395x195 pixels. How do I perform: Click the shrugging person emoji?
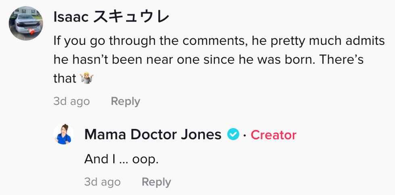(87, 78)
